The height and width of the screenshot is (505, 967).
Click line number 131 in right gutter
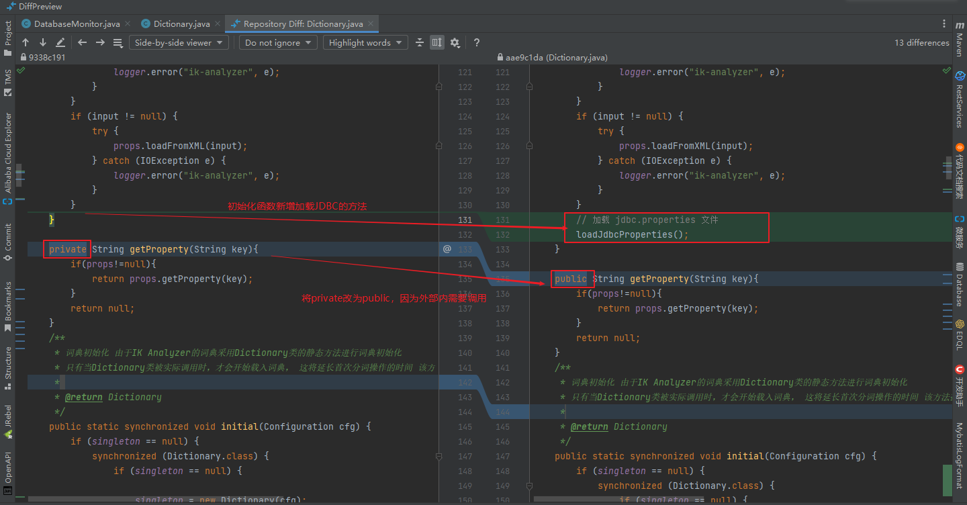tap(502, 220)
